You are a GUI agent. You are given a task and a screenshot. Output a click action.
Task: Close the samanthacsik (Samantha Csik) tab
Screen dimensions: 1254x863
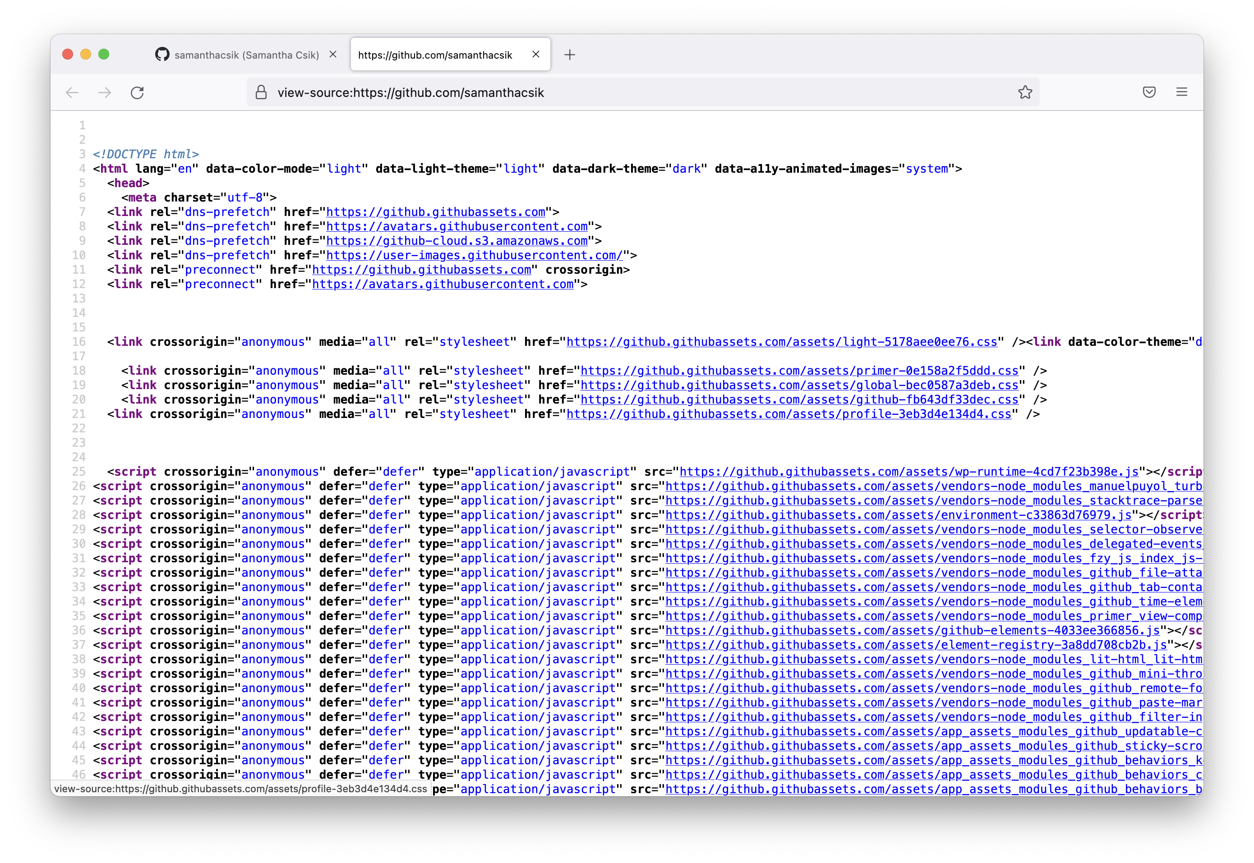tap(333, 55)
